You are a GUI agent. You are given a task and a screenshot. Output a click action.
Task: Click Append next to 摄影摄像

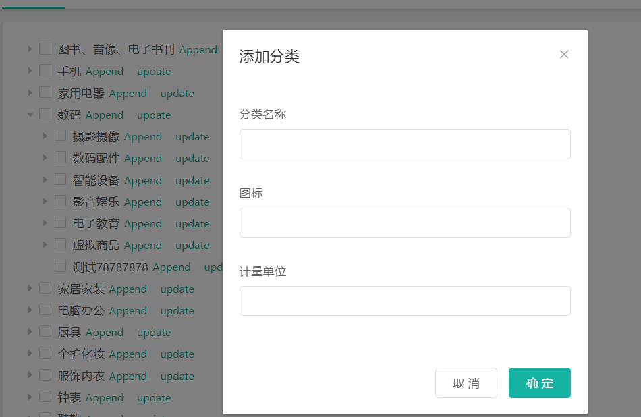[x=143, y=137]
